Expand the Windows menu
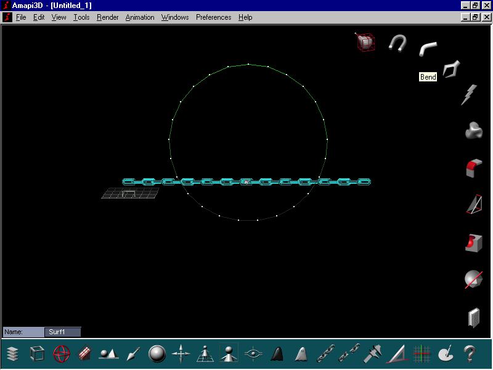 tap(175, 17)
